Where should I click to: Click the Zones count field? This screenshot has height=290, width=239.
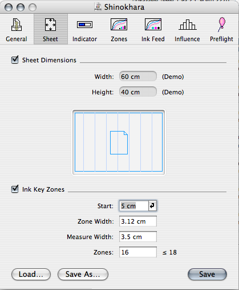[138, 252]
